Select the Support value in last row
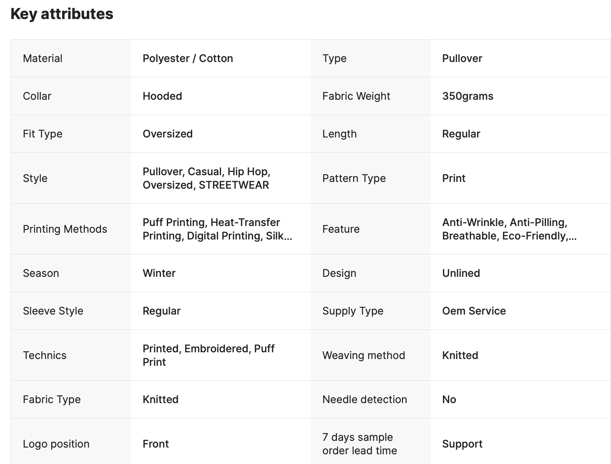The height and width of the screenshot is (464, 611). 462,444
